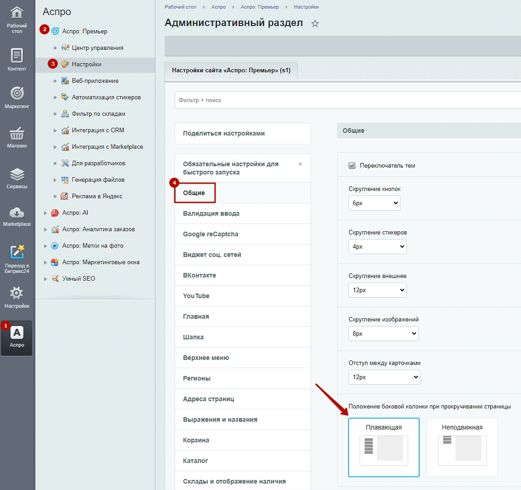The width and height of the screenshot is (521, 490).
Task: Click the Интеграция с CRM chart icon
Action: [65, 131]
